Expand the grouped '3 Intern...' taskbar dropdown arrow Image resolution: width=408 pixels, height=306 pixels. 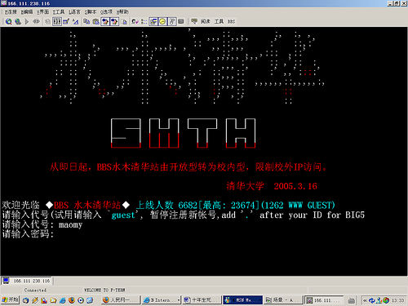point(179,300)
